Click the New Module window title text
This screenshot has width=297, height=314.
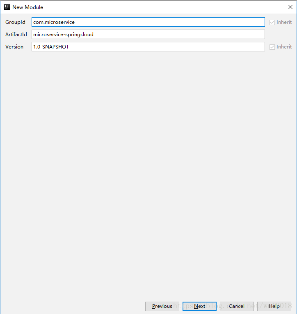pos(27,7)
